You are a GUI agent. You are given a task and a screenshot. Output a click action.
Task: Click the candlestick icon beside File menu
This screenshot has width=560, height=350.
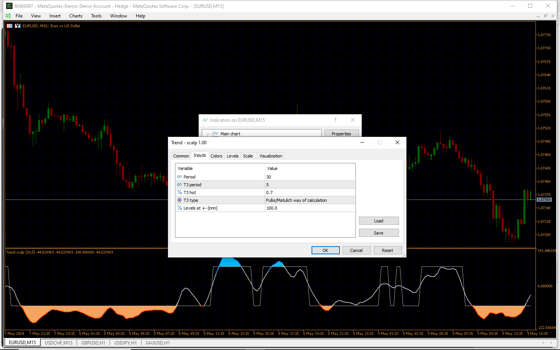point(8,16)
